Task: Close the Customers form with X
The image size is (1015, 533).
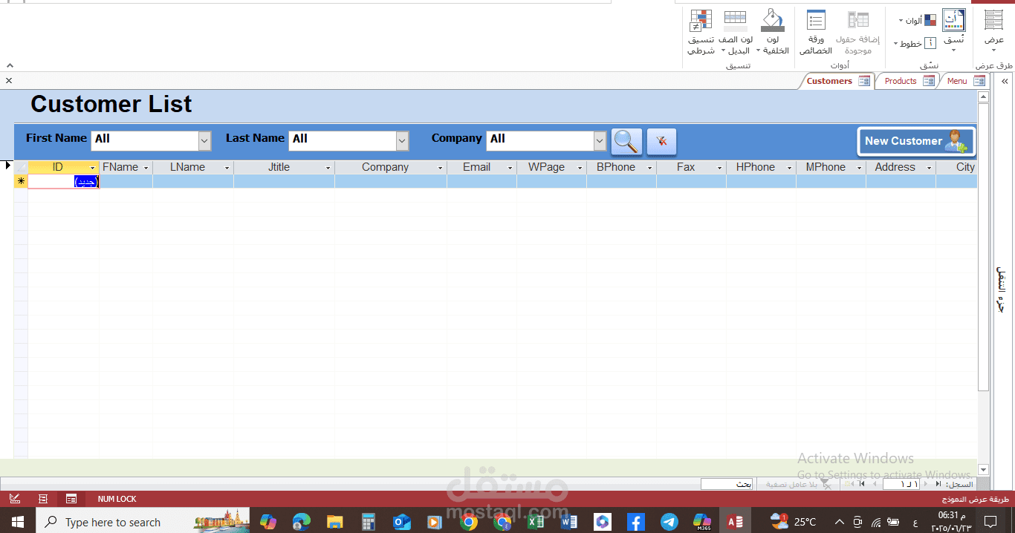Action: coord(9,80)
